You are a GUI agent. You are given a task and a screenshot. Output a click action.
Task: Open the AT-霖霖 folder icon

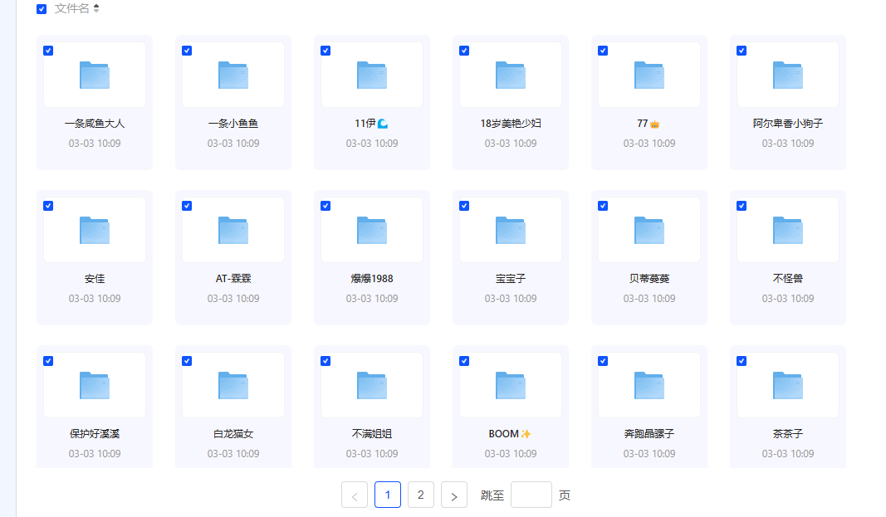point(233,230)
